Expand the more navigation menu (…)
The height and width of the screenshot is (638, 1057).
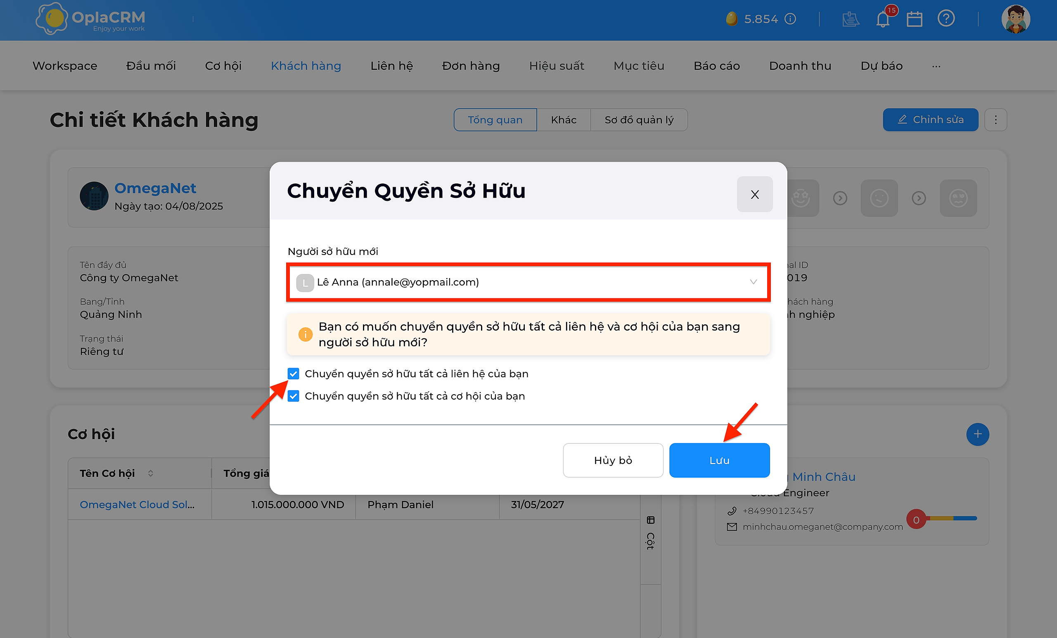(936, 66)
